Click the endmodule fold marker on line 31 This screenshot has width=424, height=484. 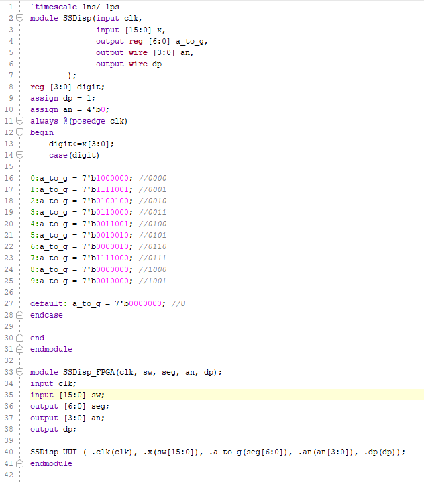[x=19, y=349]
